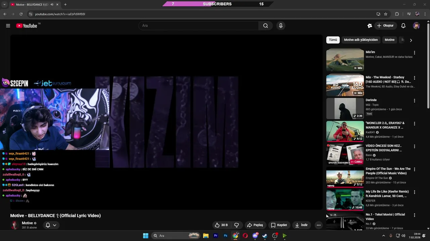Launch Premiere Pro from the taskbar
The image size is (430, 241).
click(216, 236)
